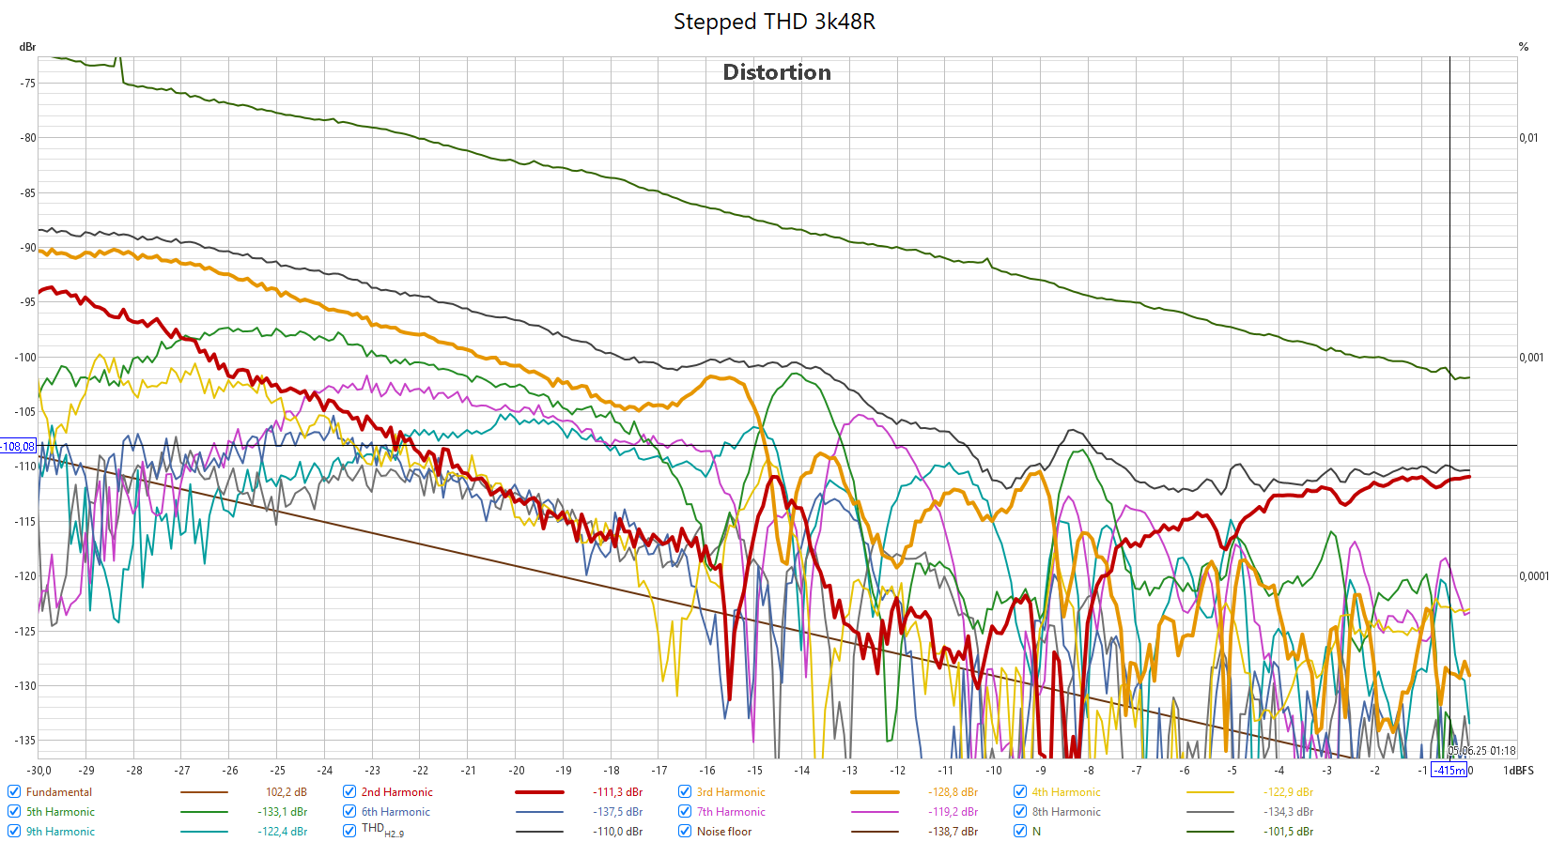Click the N trace dark green swatch
Image resolution: width=1550 pixels, height=842 pixels.
pos(1210,832)
